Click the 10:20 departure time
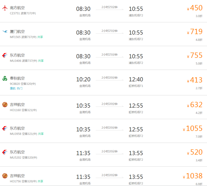Image resolution: width=207 pixels, height=186 pixels. (x=83, y=80)
